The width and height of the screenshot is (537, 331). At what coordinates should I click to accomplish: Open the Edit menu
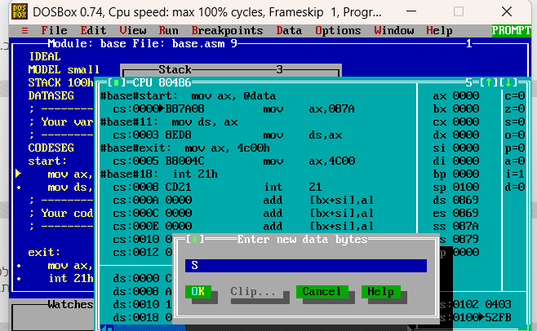point(93,31)
